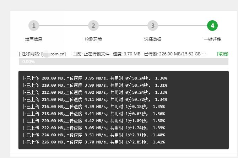
Task: Click log line 已上传 212.00 MB
Action: pyautogui.click(x=95, y=92)
